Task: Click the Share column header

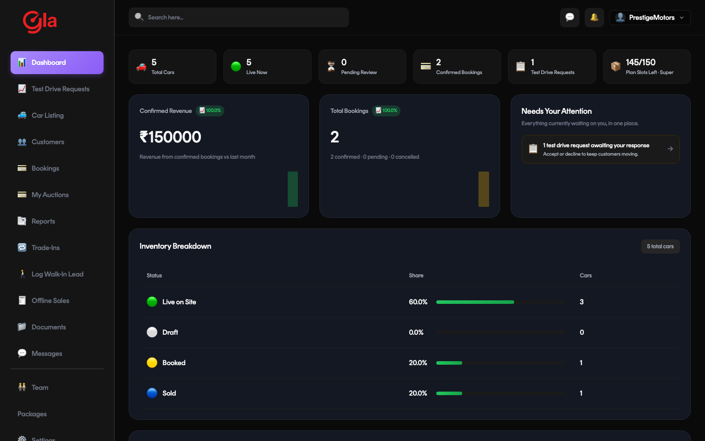Action: (416, 276)
